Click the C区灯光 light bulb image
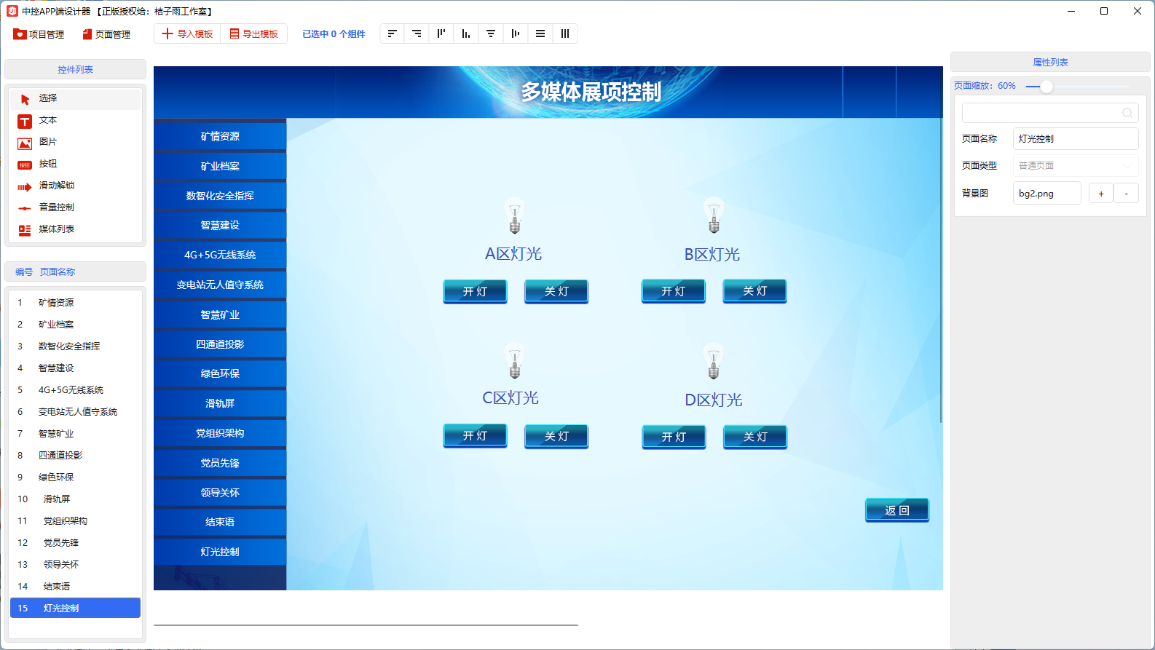 (515, 361)
